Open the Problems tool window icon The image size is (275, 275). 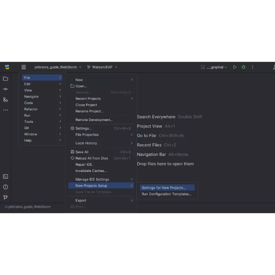5,187
